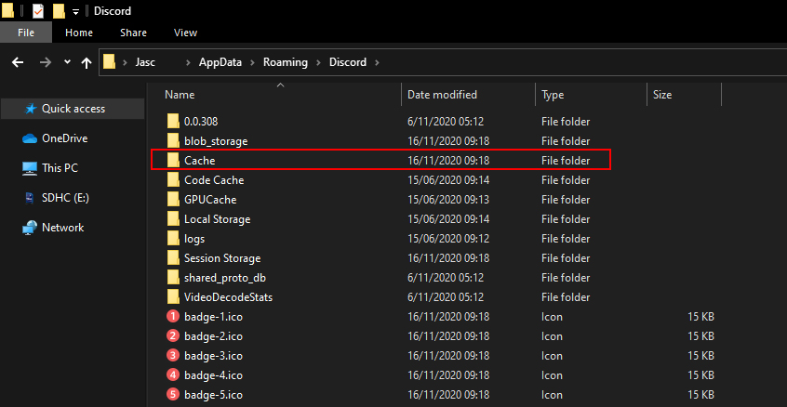Select Quick access in navigation pane
Viewport: 787px width, 407px height.
point(73,109)
